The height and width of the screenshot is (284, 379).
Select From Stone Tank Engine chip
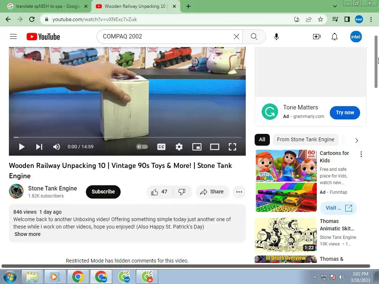pyautogui.click(x=305, y=139)
